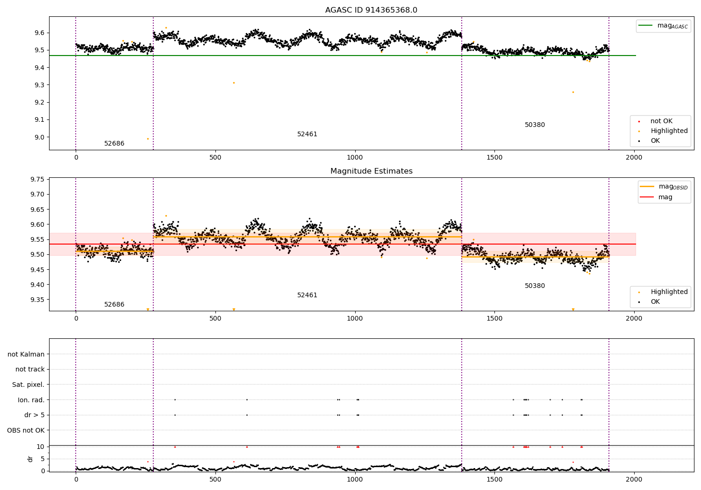
Task: Click the 50380 label in the middle plot
Action: click(535, 286)
